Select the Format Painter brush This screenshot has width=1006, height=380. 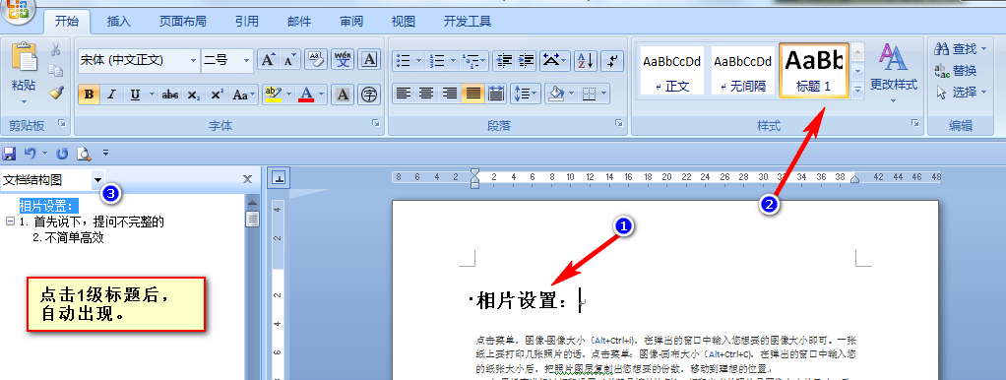pos(56,93)
